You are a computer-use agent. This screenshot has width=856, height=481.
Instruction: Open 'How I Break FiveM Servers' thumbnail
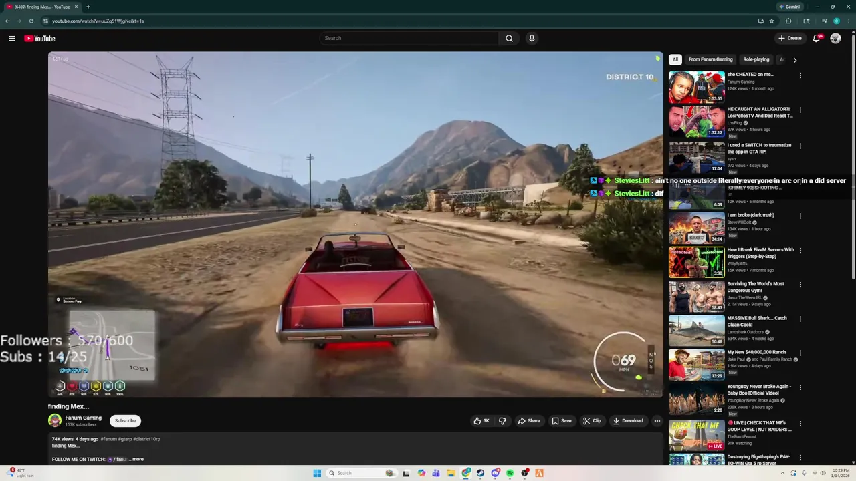697,263
